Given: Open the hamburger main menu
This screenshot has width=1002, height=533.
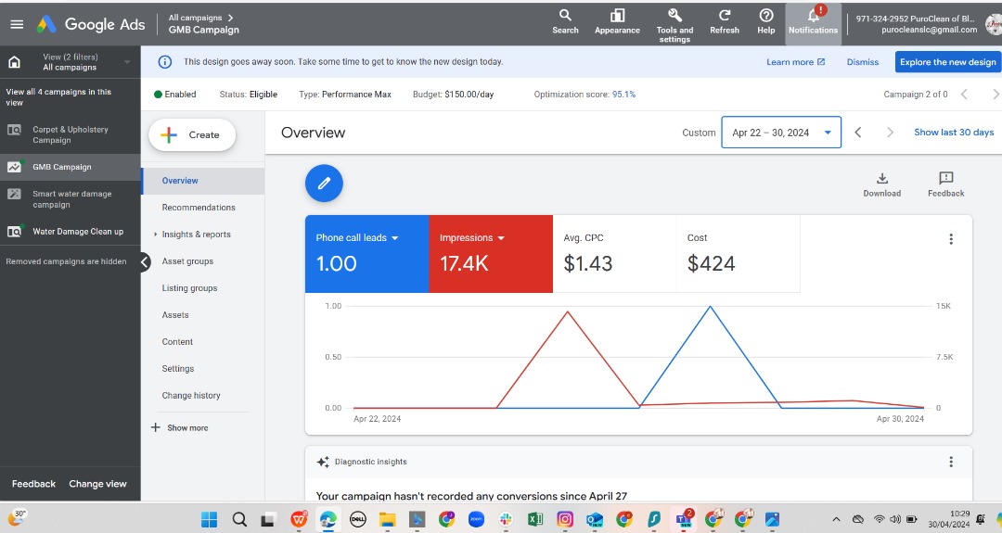Looking at the screenshot, I should pyautogui.click(x=17, y=24).
